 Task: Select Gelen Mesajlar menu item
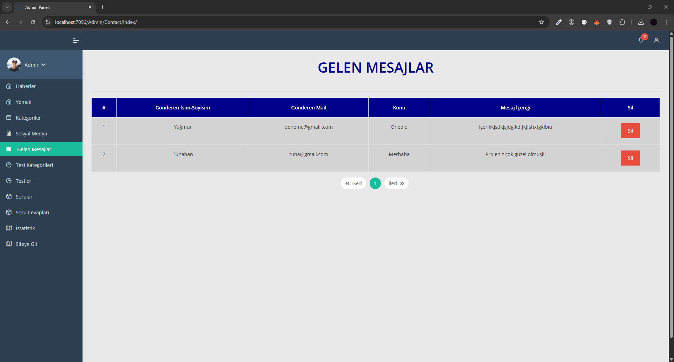[x=34, y=149]
